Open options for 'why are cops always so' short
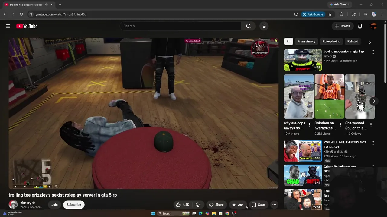 pyautogui.click(x=309, y=124)
